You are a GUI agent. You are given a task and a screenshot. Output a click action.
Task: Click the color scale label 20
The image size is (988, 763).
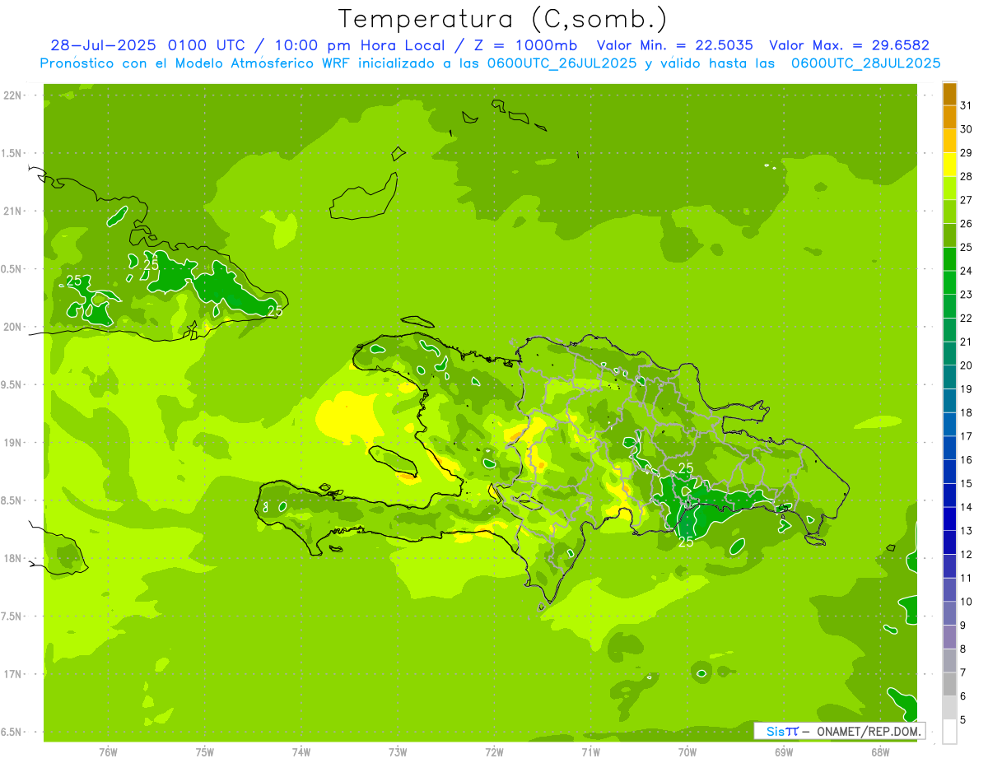tap(967, 365)
